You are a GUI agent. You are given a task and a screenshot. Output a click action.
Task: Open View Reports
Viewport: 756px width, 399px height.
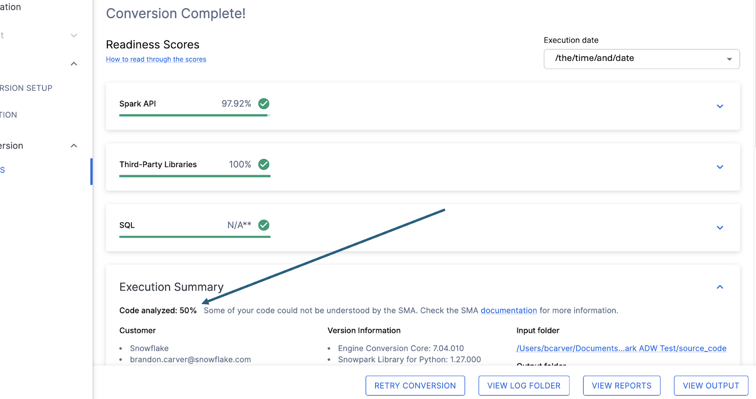point(621,386)
